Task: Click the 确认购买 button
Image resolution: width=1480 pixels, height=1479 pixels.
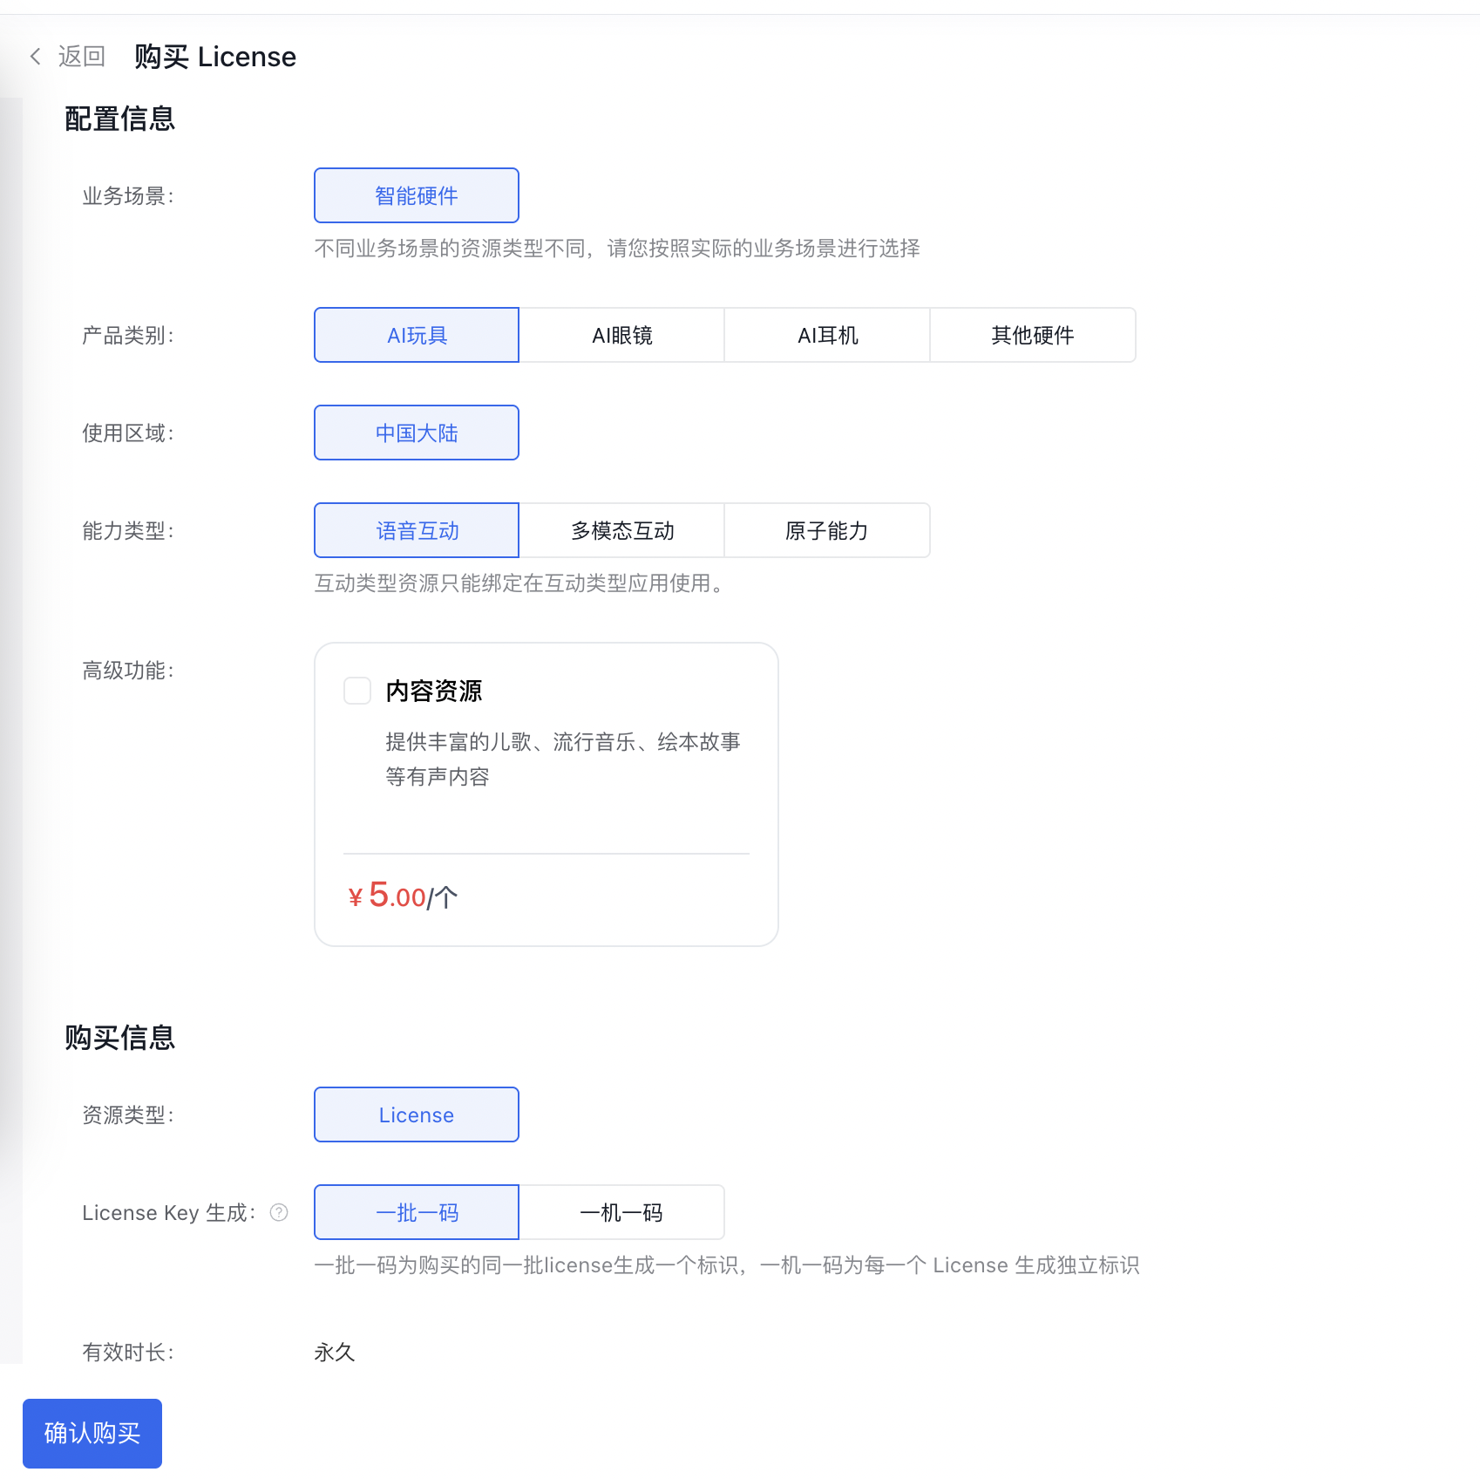Action: tap(92, 1434)
